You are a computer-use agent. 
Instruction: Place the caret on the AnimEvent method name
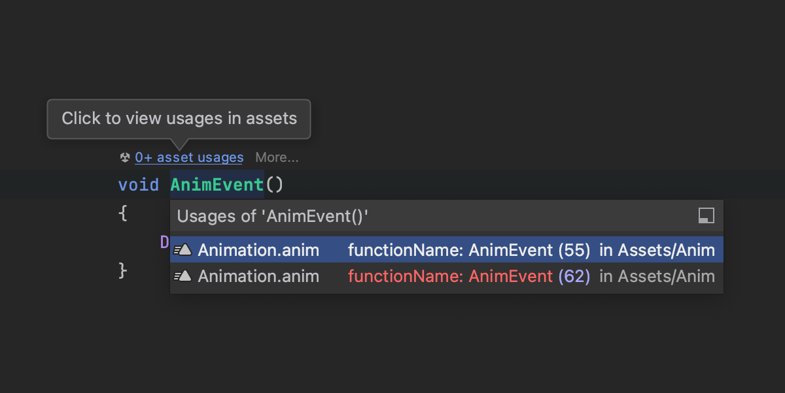217,185
